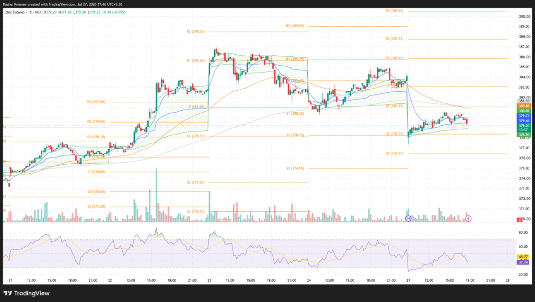This screenshot has width=535, height=302.
Task: Select the 'S2 (372.65)' pivot label
Action: click(96, 192)
